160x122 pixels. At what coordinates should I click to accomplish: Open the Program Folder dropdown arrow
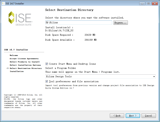pos(154,76)
